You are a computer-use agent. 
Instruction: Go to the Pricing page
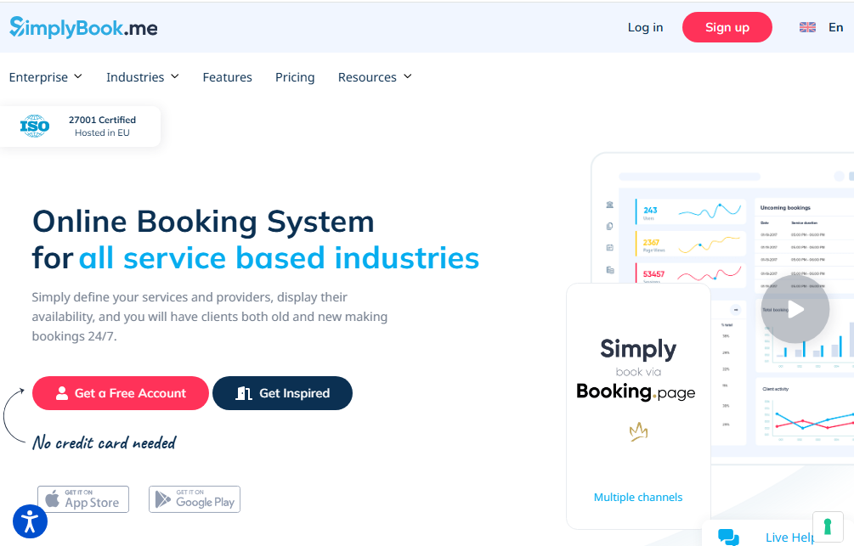pyautogui.click(x=295, y=77)
